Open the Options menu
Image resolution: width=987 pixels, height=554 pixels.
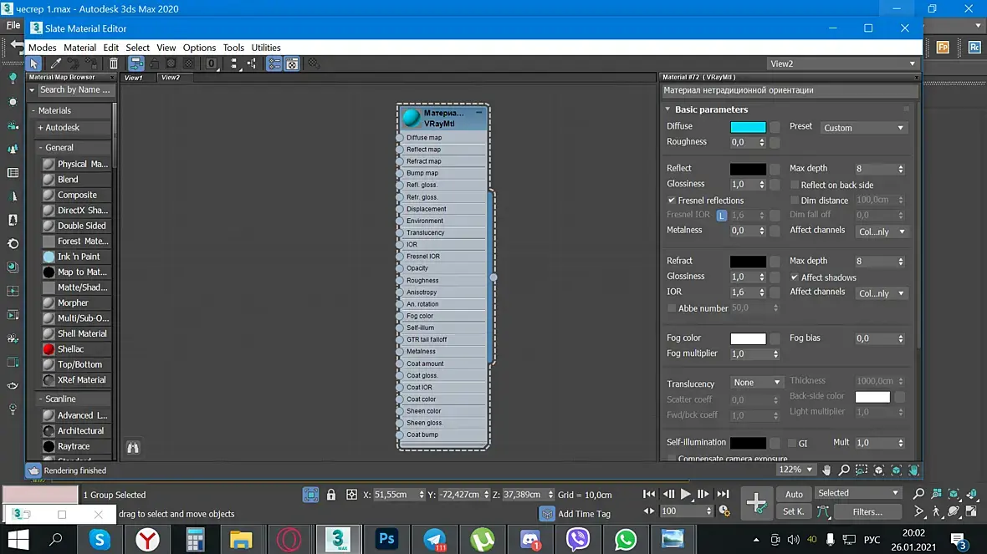click(x=199, y=47)
